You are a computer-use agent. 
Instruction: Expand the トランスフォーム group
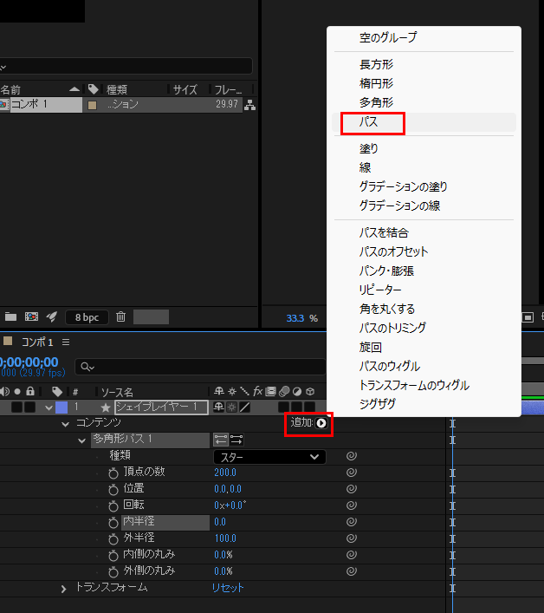tap(63, 589)
